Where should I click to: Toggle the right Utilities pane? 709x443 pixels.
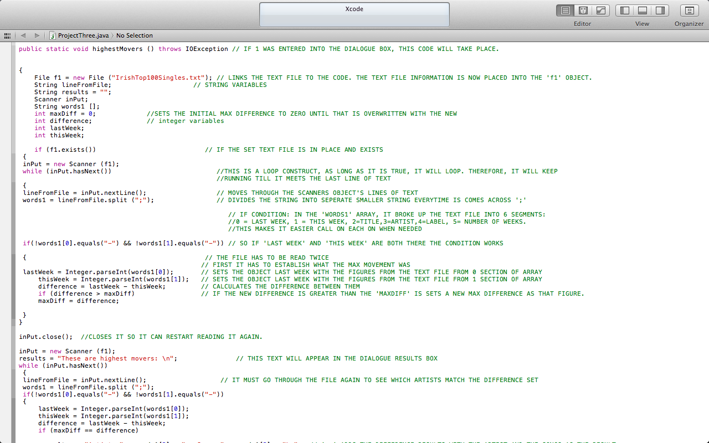660,11
